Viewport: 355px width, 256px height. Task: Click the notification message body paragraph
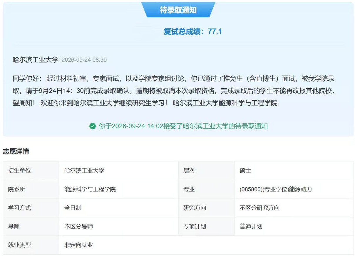(x=174, y=91)
